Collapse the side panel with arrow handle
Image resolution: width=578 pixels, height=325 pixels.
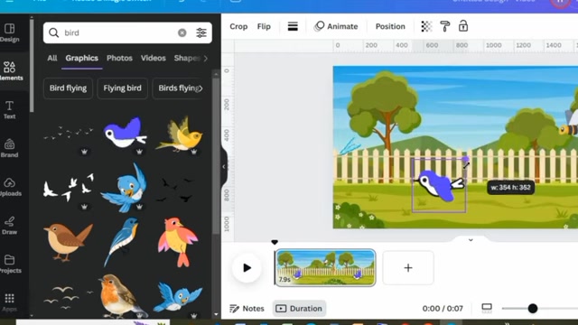click(x=224, y=166)
